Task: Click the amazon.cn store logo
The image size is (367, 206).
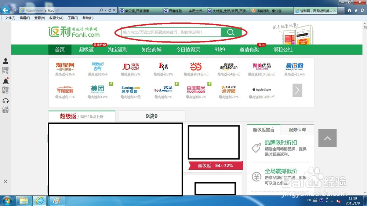Action: [229, 66]
